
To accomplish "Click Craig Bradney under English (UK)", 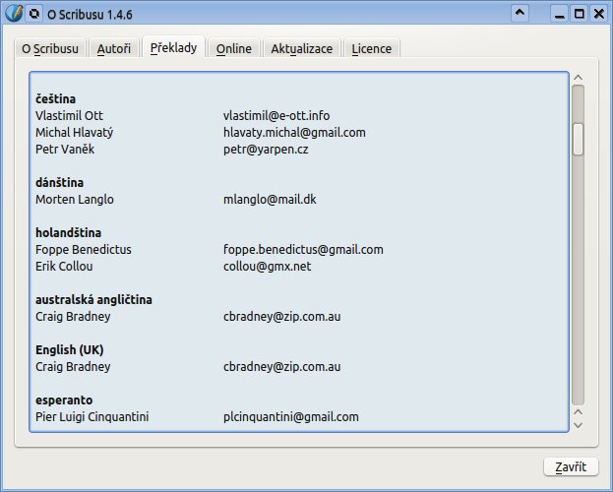I will tap(73, 367).
